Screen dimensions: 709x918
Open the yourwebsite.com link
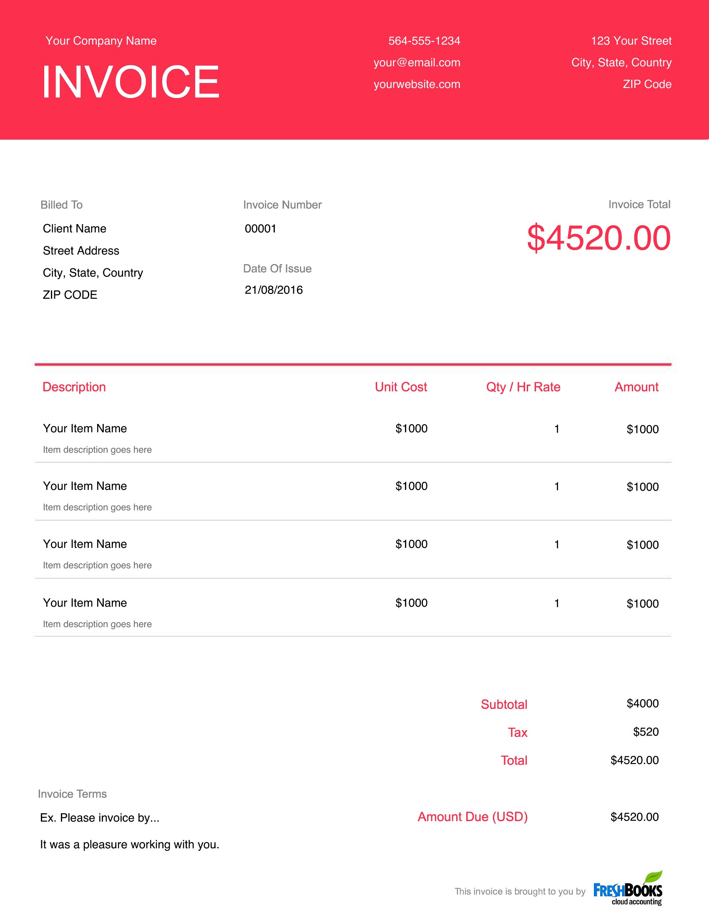[x=417, y=84]
